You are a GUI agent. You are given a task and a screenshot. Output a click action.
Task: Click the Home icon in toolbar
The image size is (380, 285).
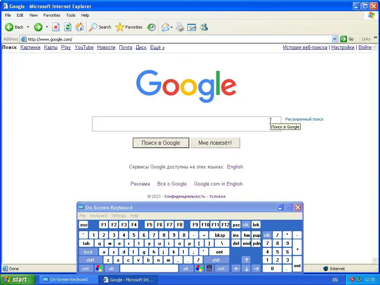coord(79,27)
